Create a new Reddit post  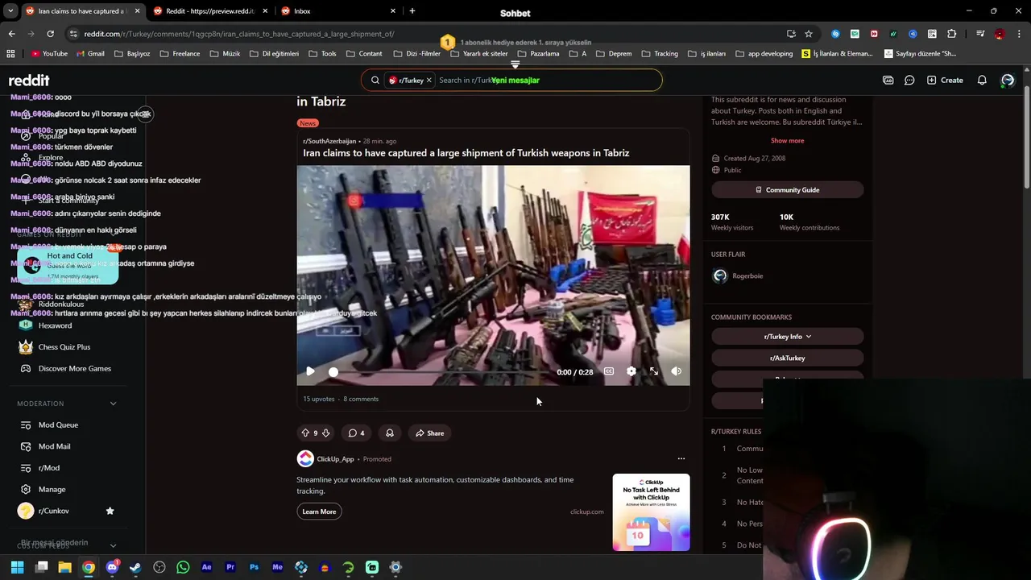pos(945,81)
